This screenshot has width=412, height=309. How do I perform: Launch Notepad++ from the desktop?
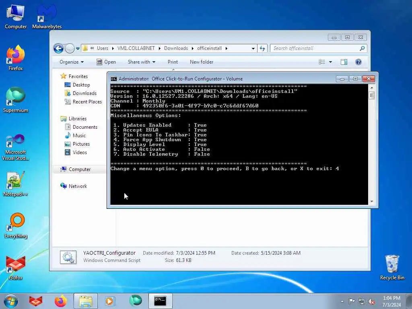(16, 184)
